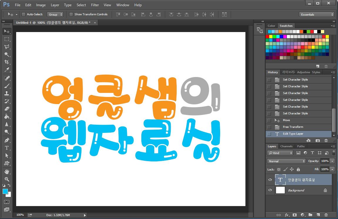The image size is (338, 219).
Task: Select the Hand tool
Action: coord(7,172)
